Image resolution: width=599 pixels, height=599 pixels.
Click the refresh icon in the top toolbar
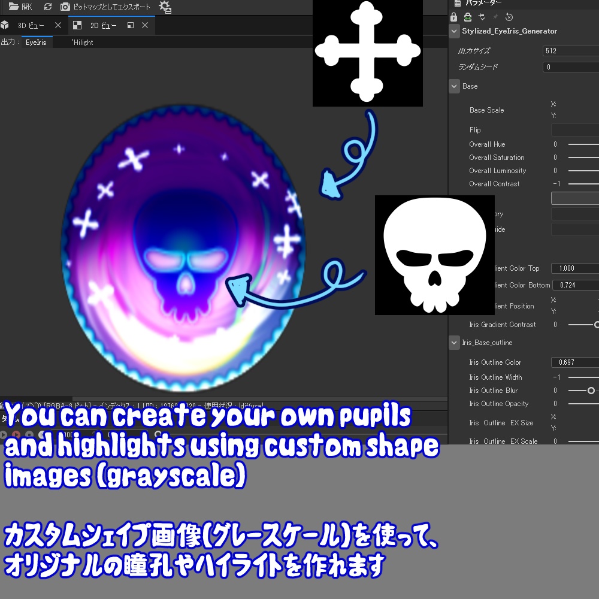(48, 7)
